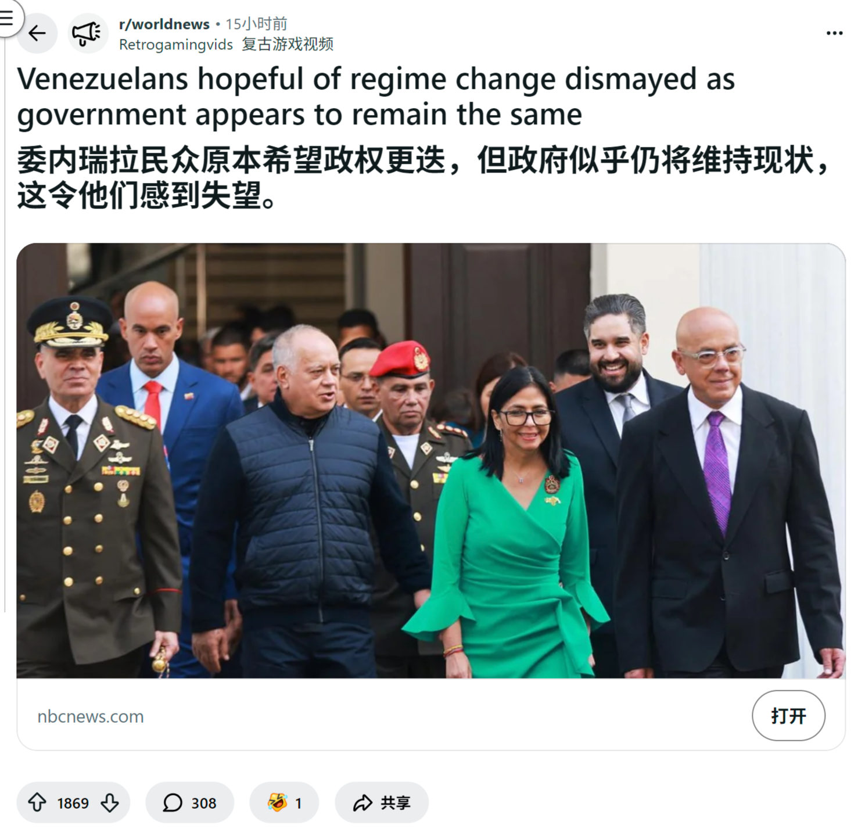This screenshot has height=836, width=865.
Task: Upvote the post
Action: (37, 802)
